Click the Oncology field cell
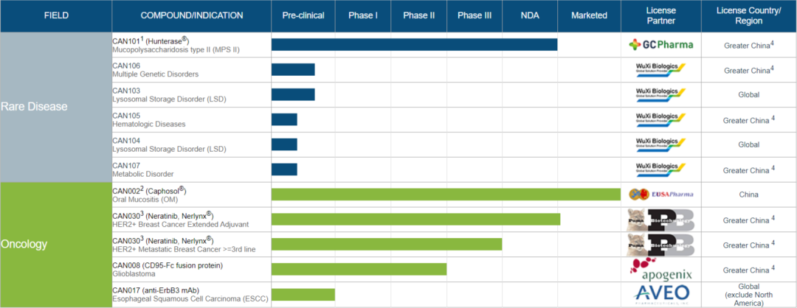Image resolution: width=797 pixels, height=308 pixels. (x=56, y=245)
